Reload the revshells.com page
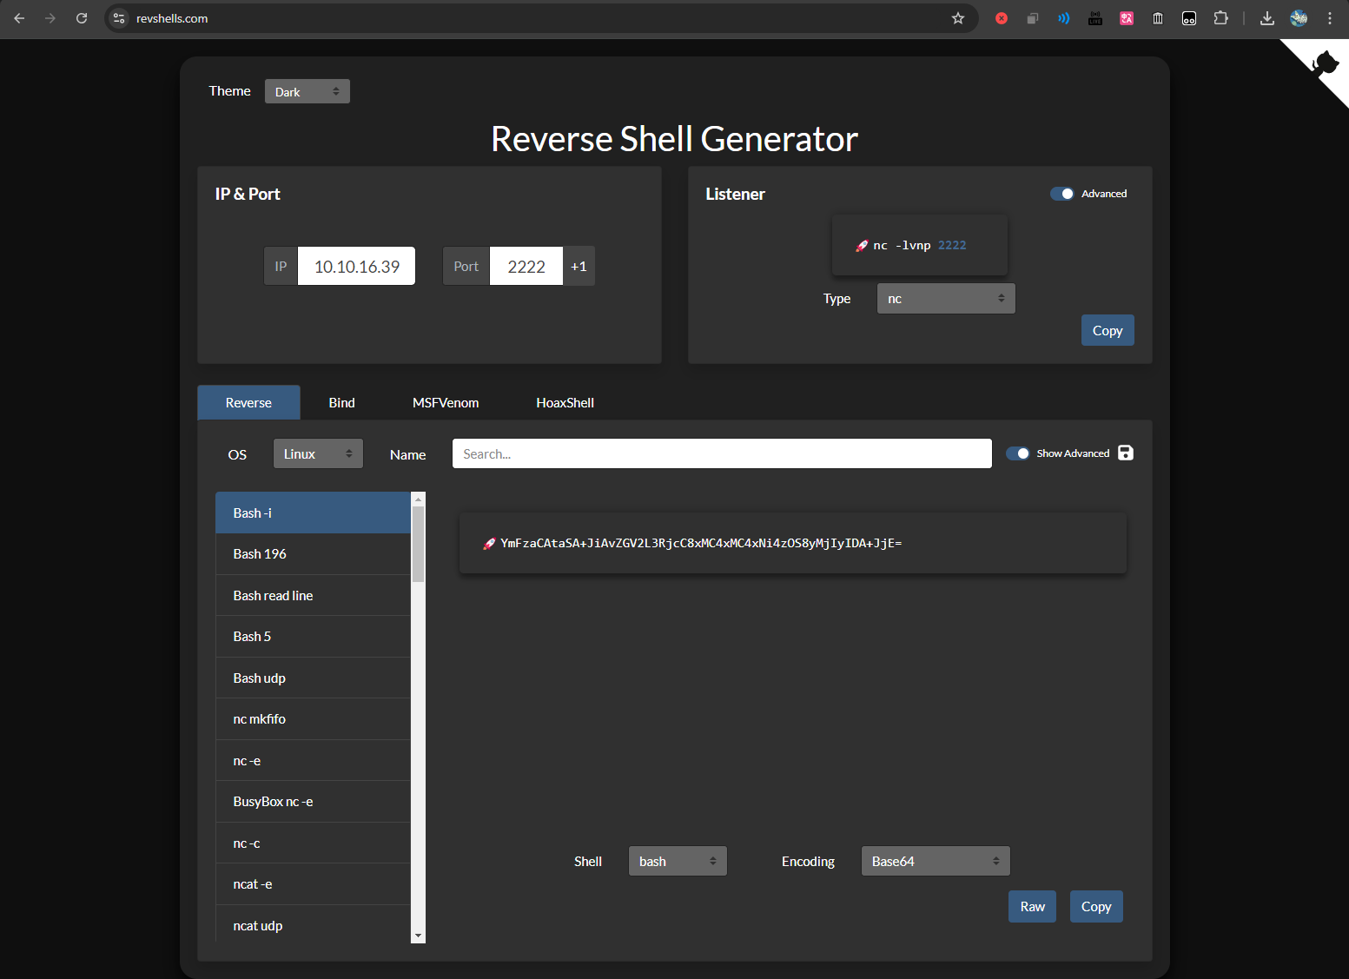This screenshot has height=979, width=1349. pyautogui.click(x=82, y=18)
